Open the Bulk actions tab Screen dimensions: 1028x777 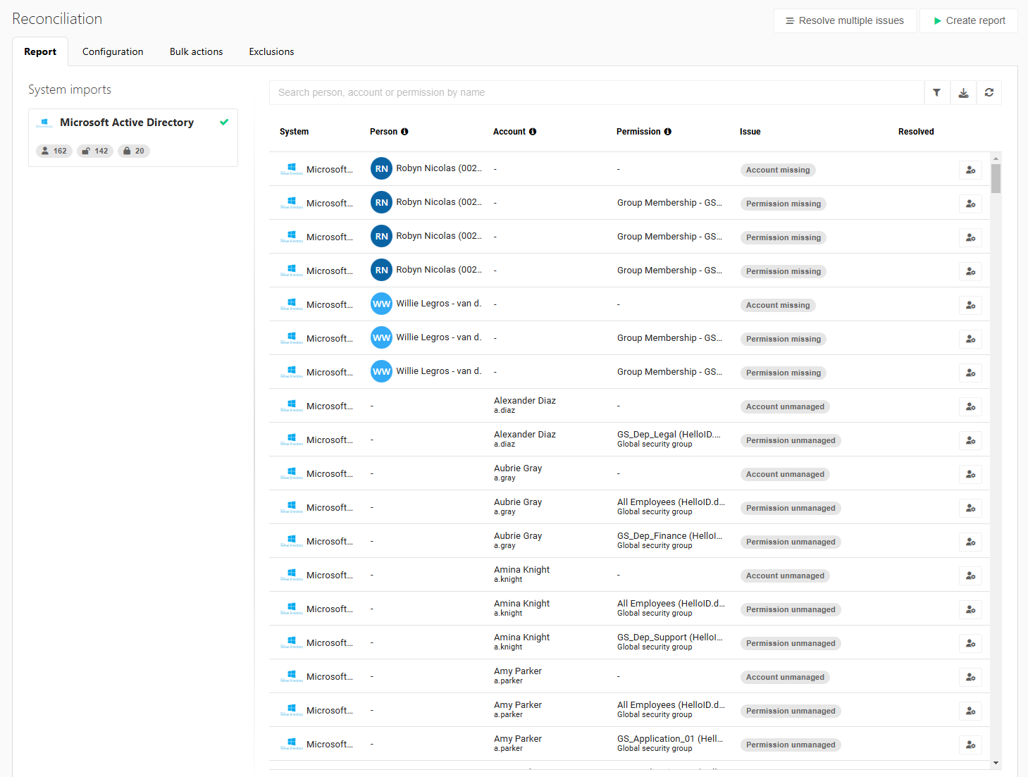pos(197,51)
